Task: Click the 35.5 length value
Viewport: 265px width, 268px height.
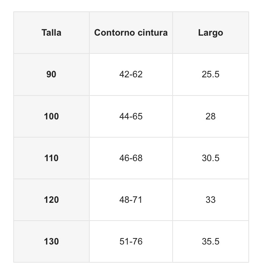Action: [210, 241]
